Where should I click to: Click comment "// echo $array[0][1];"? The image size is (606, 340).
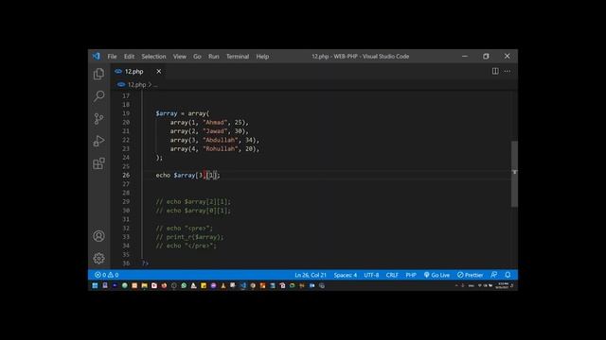193,211
